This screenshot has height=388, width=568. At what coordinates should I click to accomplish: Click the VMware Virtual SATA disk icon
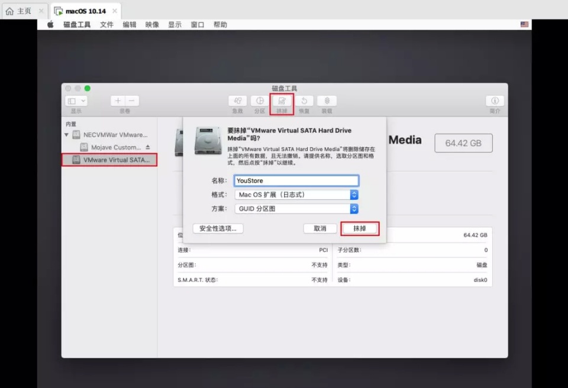[x=76, y=160]
